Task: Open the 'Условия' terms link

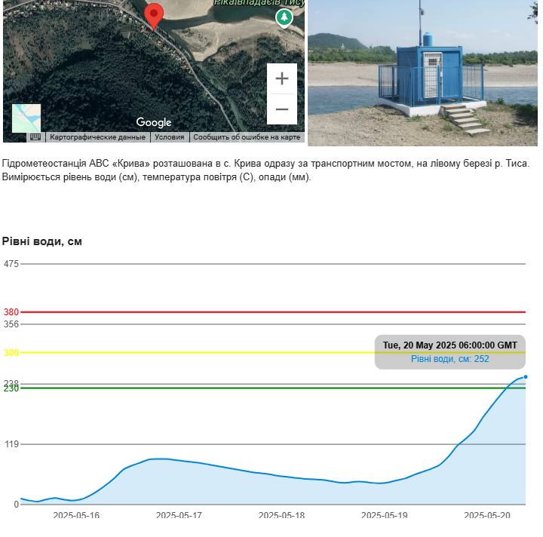Action: tap(169, 137)
